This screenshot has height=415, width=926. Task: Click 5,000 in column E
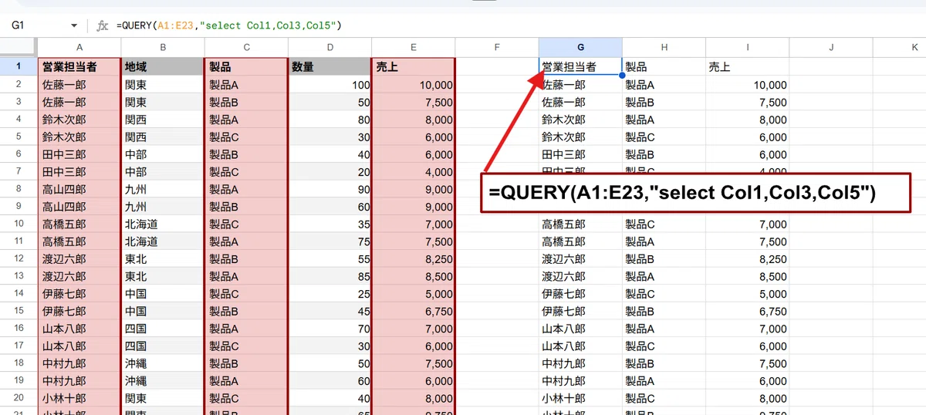click(x=413, y=294)
